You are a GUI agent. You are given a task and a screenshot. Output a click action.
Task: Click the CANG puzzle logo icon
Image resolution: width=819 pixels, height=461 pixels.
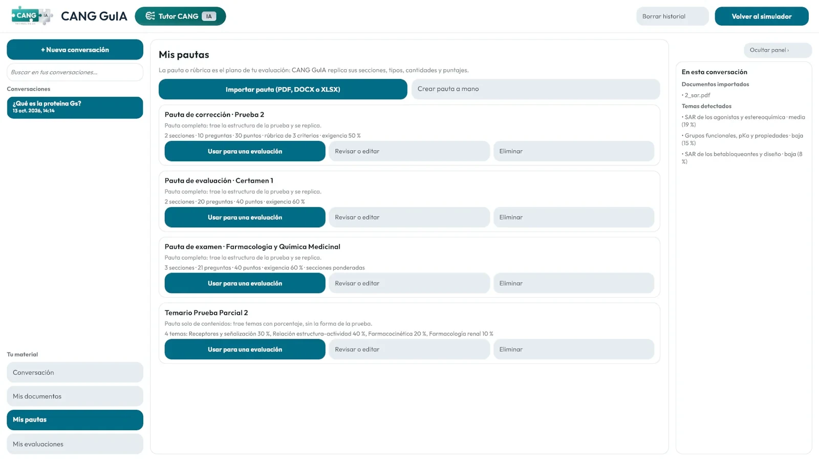coord(32,16)
